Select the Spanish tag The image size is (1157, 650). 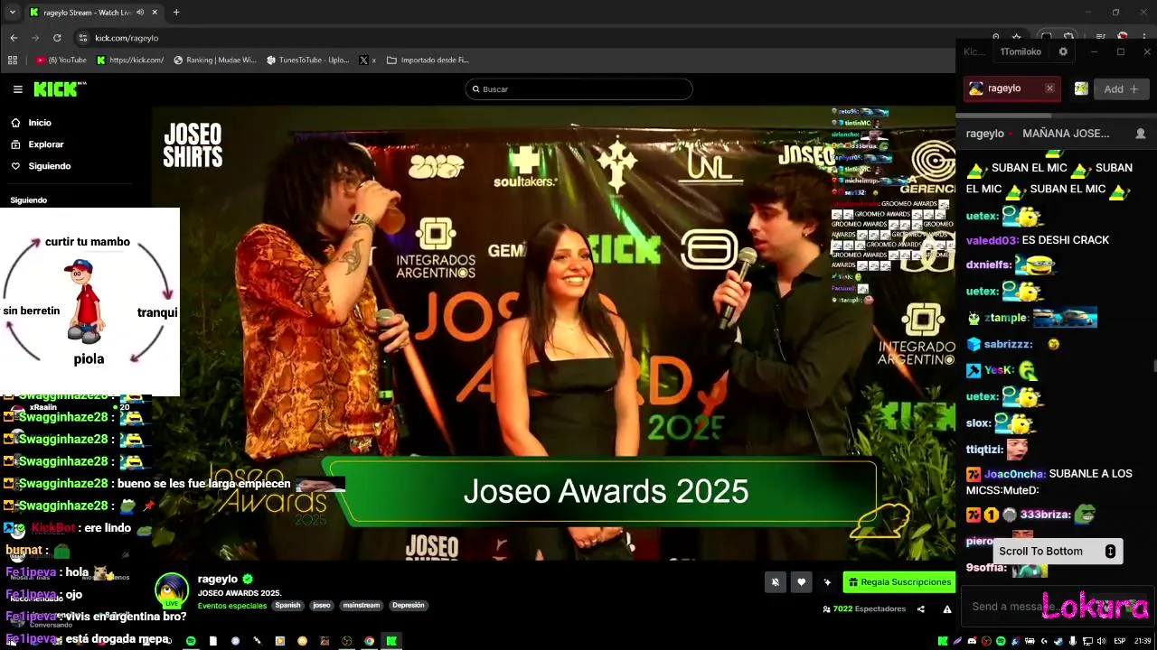coord(287,606)
